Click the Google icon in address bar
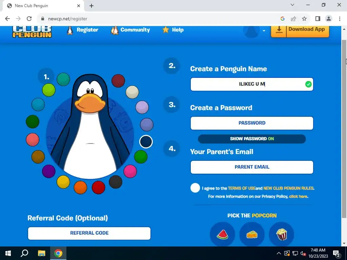Screen dimensions: 347x260 tap(282, 19)
